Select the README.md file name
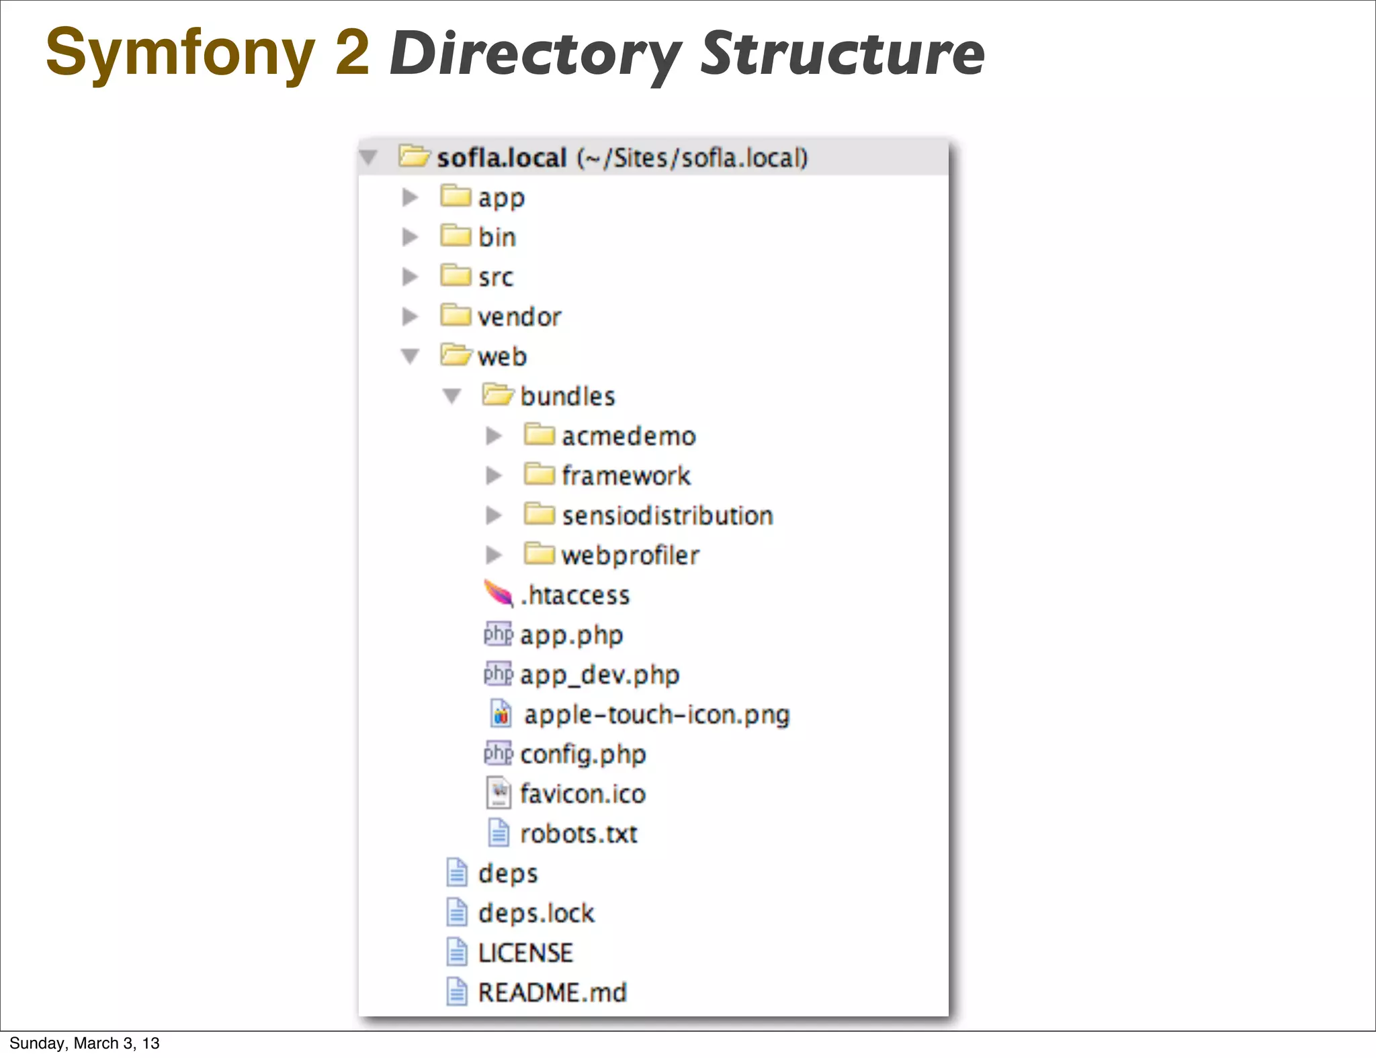Screen dimensions: 1376x1058 pyautogui.click(x=552, y=992)
